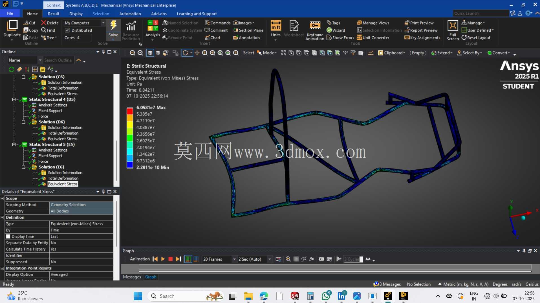540x303 pixels.
Task: Open Key Assignments
Action: click(422, 37)
